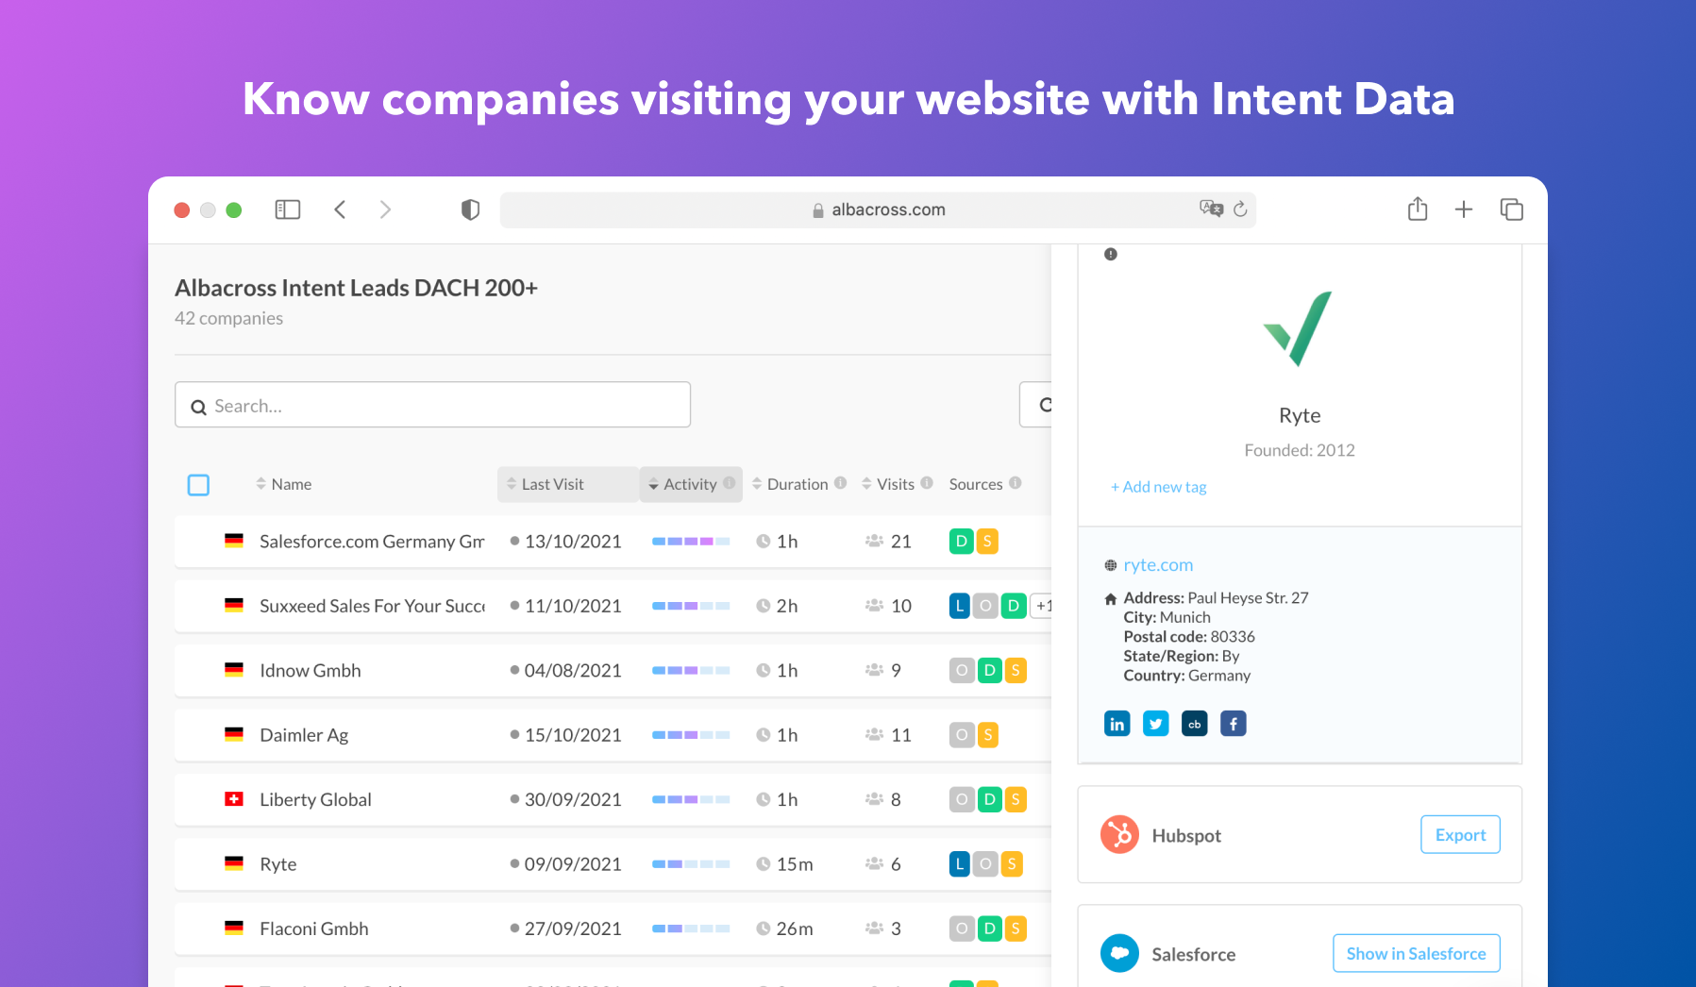Click the activity bar for Salesforce.com Germany
The height and width of the screenshot is (987, 1696).
coord(691,542)
